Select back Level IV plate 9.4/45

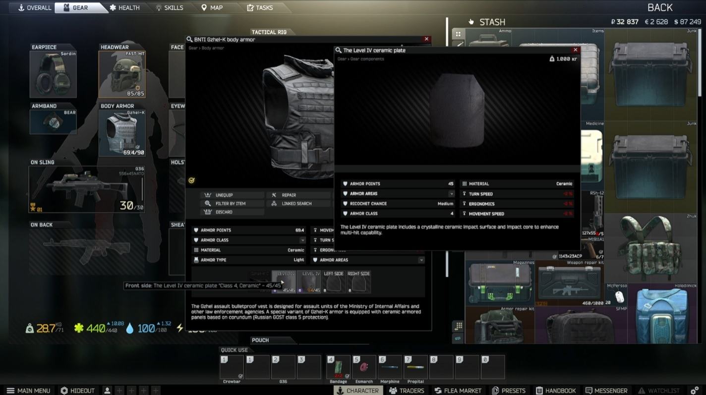click(x=309, y=282)
